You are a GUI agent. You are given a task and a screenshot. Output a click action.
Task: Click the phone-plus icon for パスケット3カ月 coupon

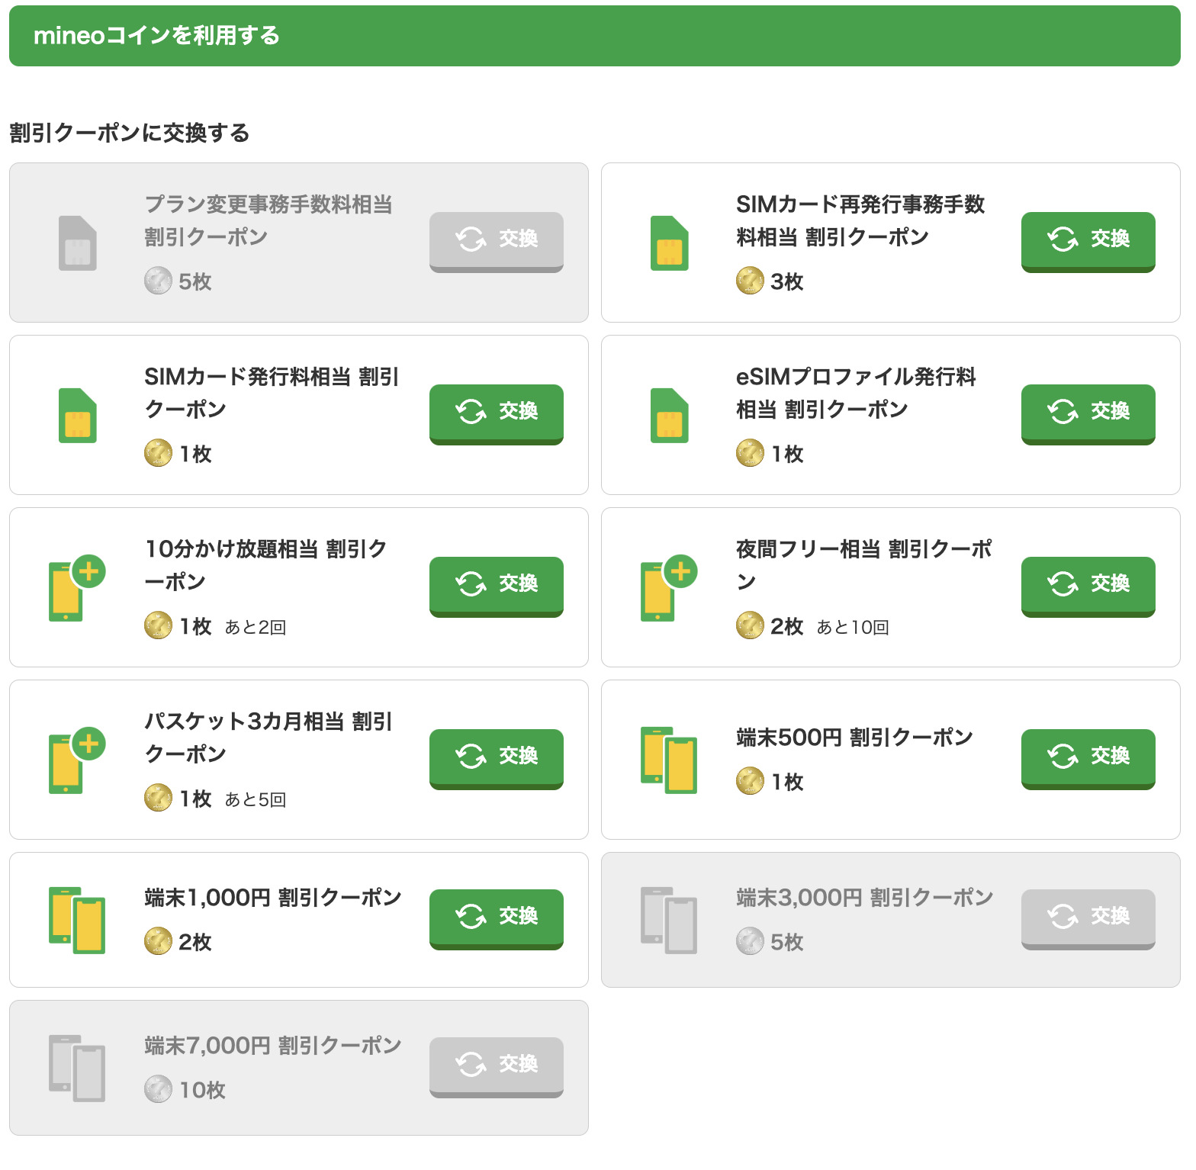(76, 760)
